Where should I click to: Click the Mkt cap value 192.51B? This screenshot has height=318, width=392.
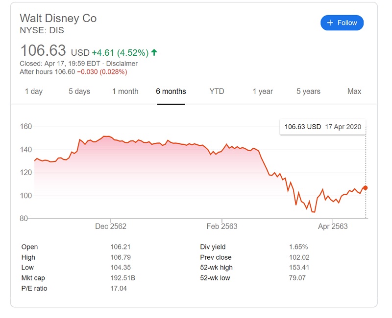pyautogui.click(x=122, y=278)
